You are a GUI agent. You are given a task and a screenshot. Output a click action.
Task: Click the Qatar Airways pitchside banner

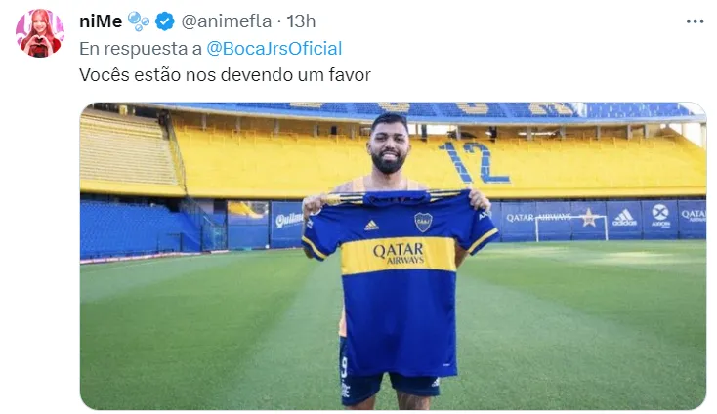[x=537, y=219]
